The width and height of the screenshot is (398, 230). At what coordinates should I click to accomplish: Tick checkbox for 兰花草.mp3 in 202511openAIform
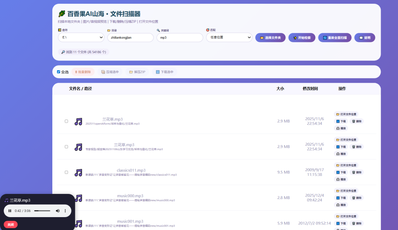pos(66,121)
